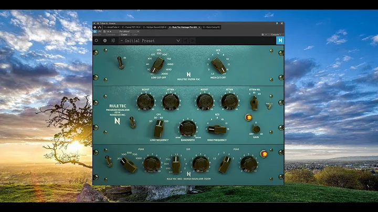Switch to the 2 - Comp FET-76 tab

(131, 27)
